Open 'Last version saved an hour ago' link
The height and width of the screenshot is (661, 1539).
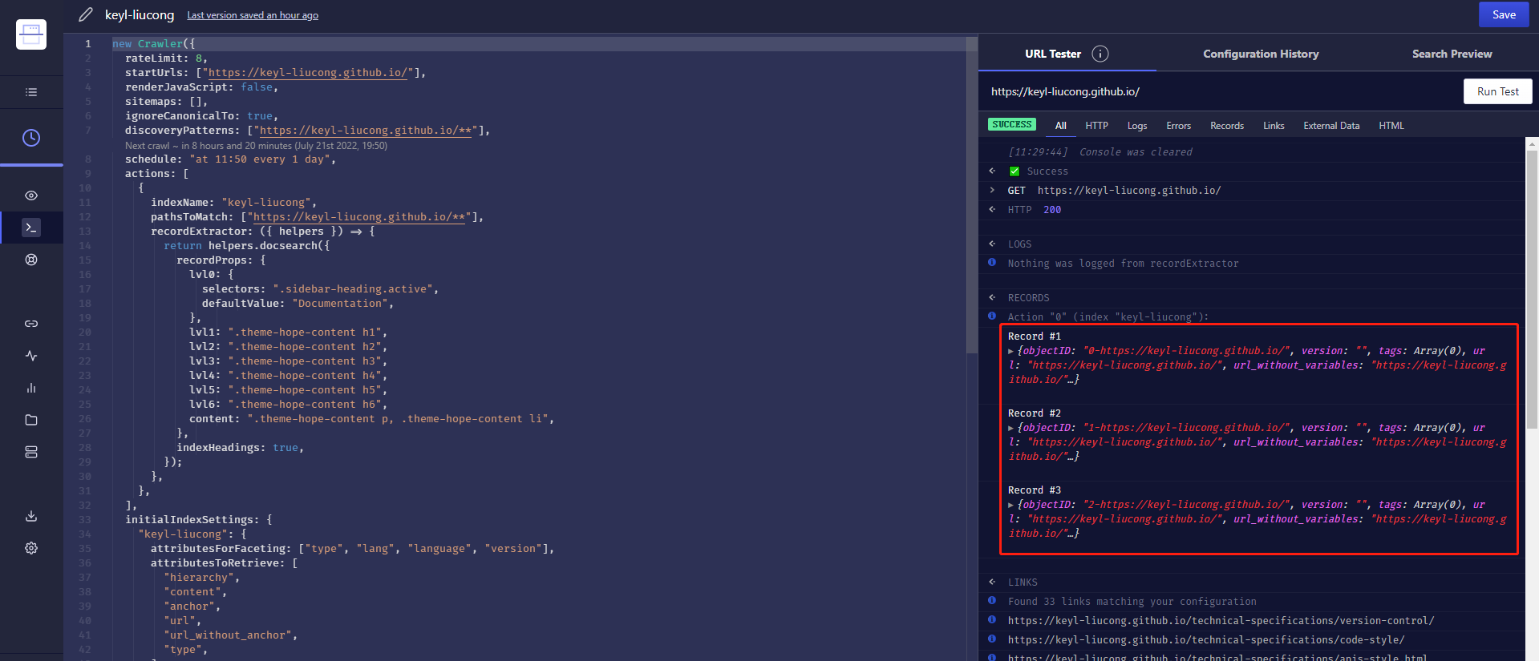(x=253, y=15)
